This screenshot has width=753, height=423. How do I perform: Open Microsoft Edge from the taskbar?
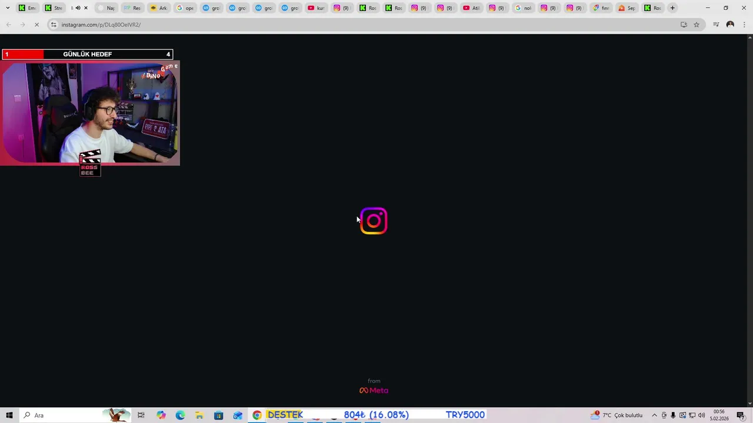[180, 415]
